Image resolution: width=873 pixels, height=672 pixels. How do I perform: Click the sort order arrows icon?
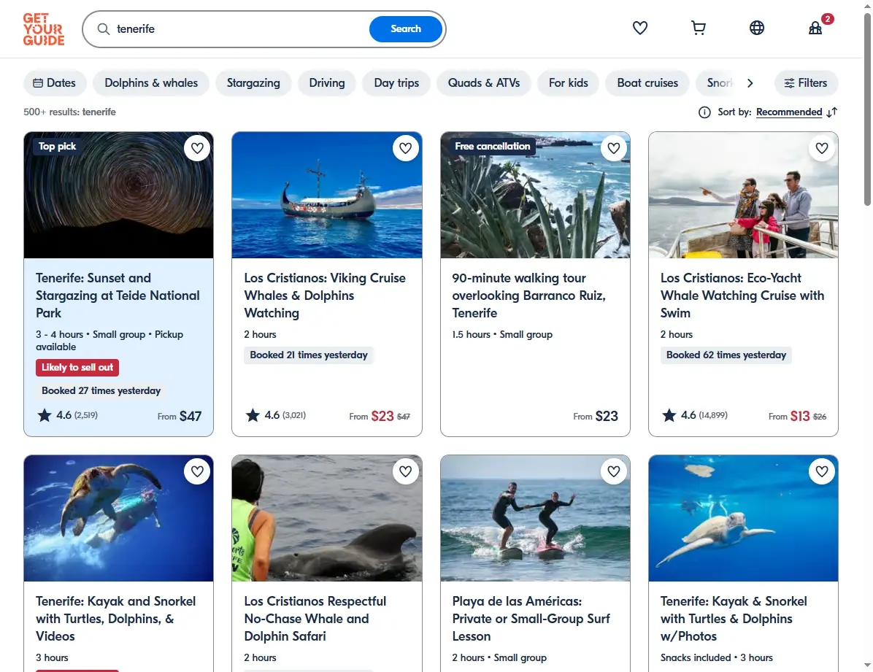click(x=832, y=112)
